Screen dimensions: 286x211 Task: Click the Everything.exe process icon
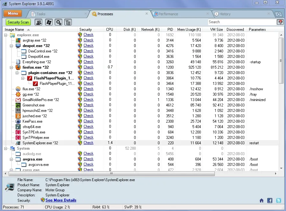click(18, 62)
